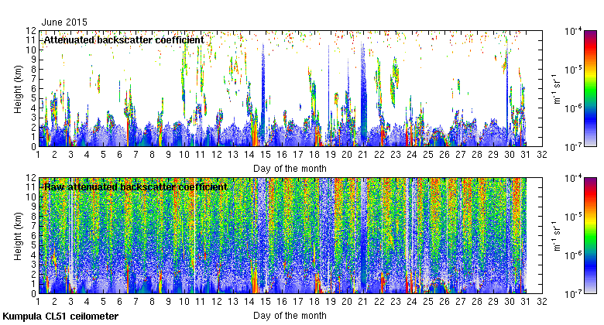Image resolution: width=604 pixels, height=325 pixels.
Task: Click the bottom plot's "Height (km)" axis label
Action: pyautogui.click(x=18, y=236)
